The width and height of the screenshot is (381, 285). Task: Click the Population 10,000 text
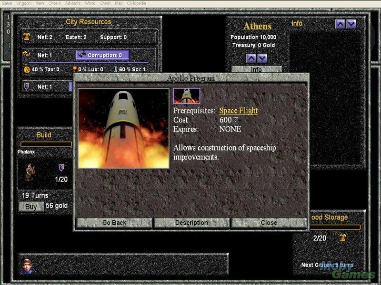(x=253, y=37)
